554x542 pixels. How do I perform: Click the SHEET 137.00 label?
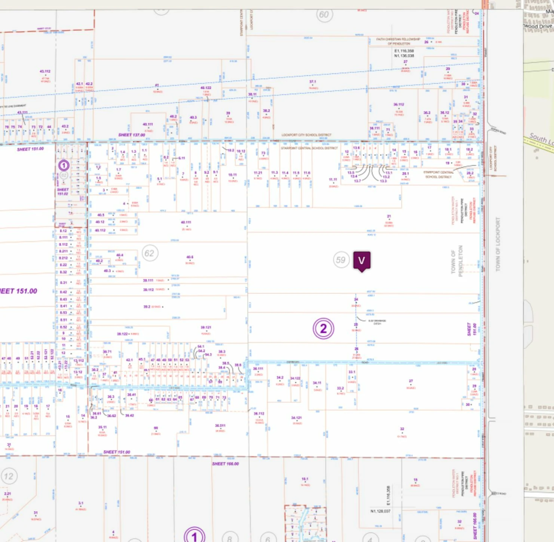tap(132, 135)
